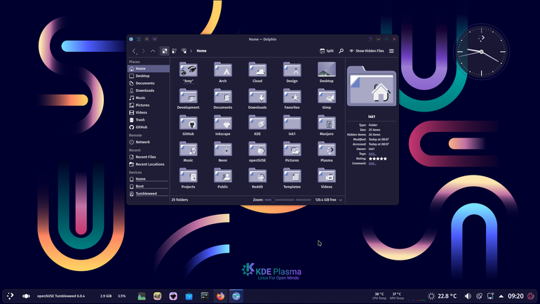The width and height of the screenshot is (540, 304).
Task: Select the Neon folder
Action: [x=223, y=152]
